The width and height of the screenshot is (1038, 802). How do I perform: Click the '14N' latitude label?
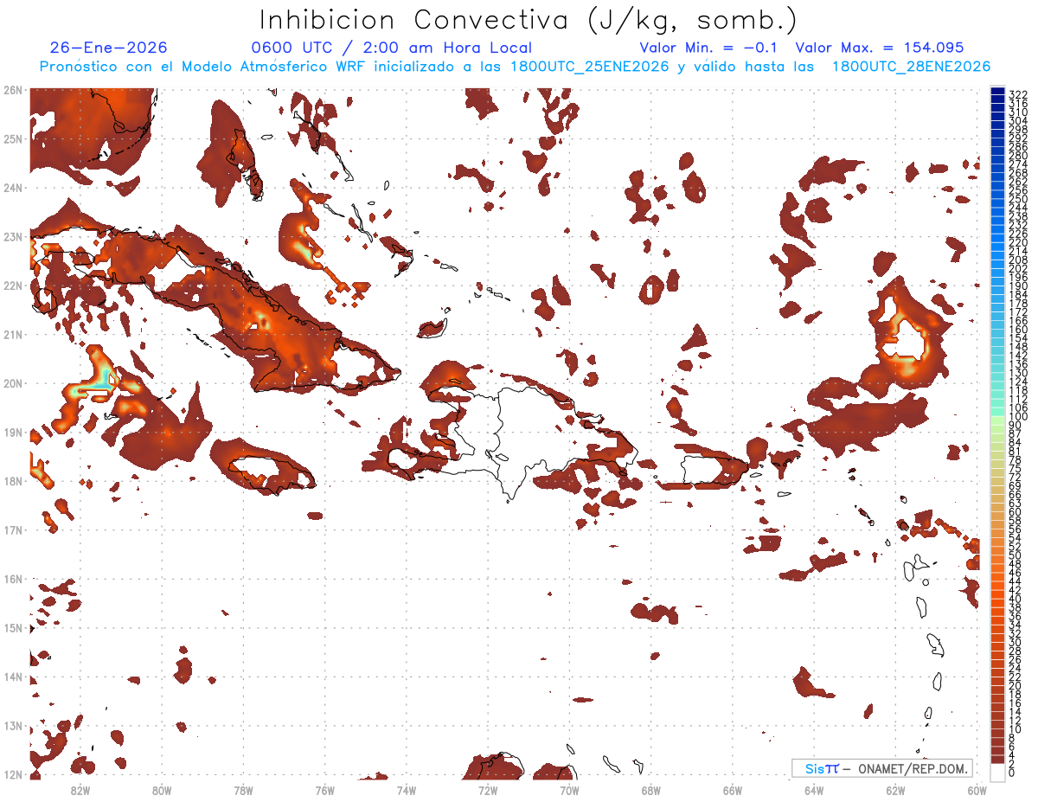coord(13,677)
